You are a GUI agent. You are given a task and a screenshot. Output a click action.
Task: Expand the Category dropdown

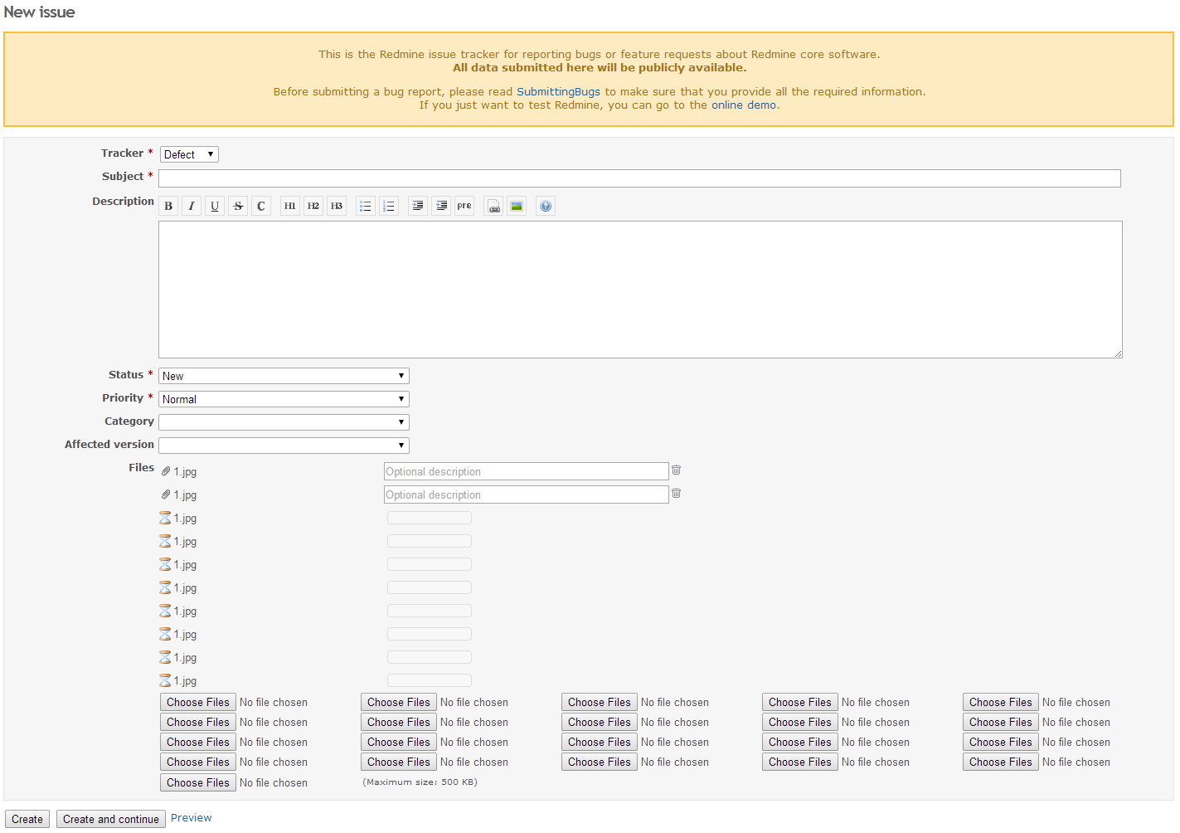click(284, 422)
